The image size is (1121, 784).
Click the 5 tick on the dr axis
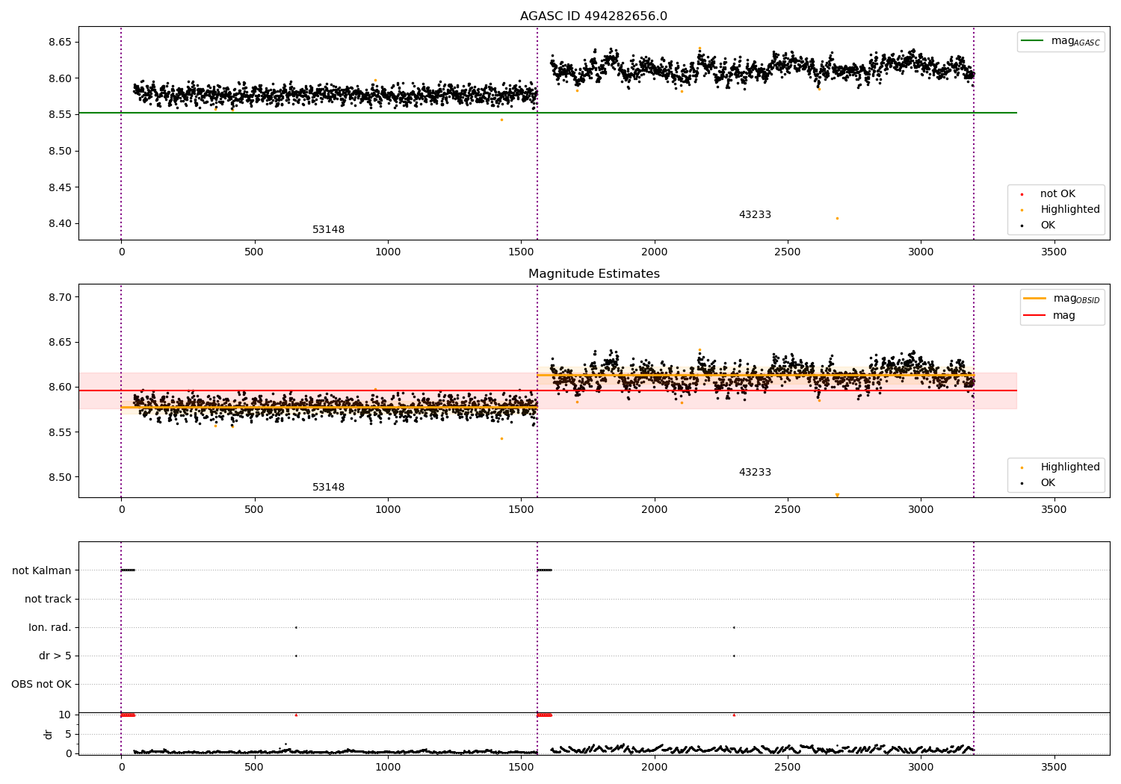[68, 735]
